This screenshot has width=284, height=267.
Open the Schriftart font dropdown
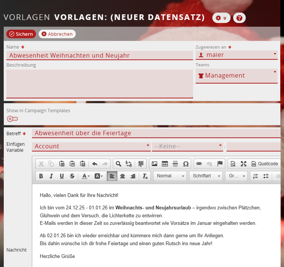click(x=206, y=176)
